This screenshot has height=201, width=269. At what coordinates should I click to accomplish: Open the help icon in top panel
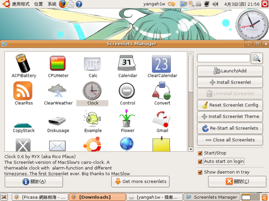79,4
